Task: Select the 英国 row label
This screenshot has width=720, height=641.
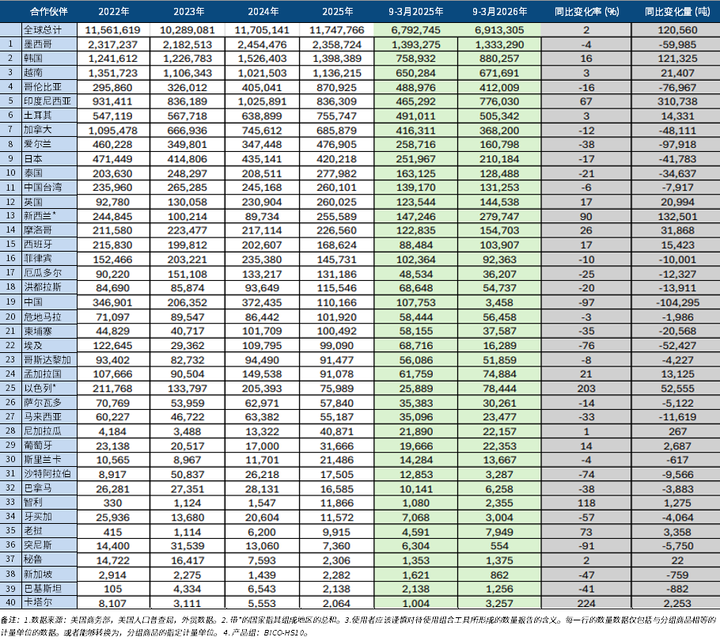Action: [33, 202]
